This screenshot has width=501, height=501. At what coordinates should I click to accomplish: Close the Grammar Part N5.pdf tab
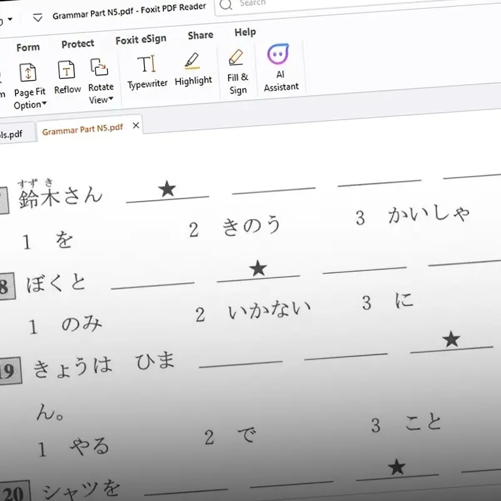135,125
